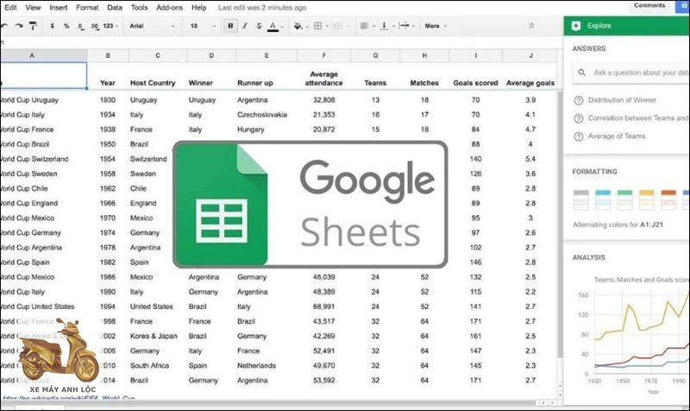Image resolution: width=690 pixels, height=411 pixels.
Task: Open 'Last edit was 2 minutes ago' link
Action: [262, 8]
